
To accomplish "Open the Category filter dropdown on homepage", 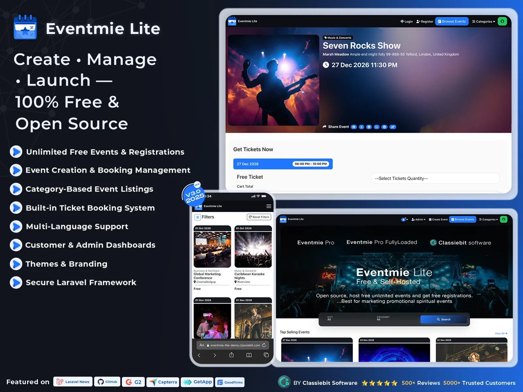I will pyautogui.click(x=396, y=318).
